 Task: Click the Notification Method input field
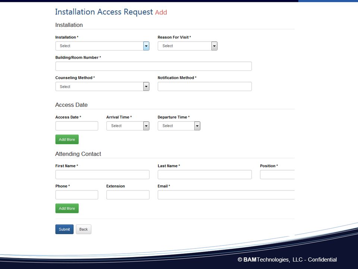205,86
